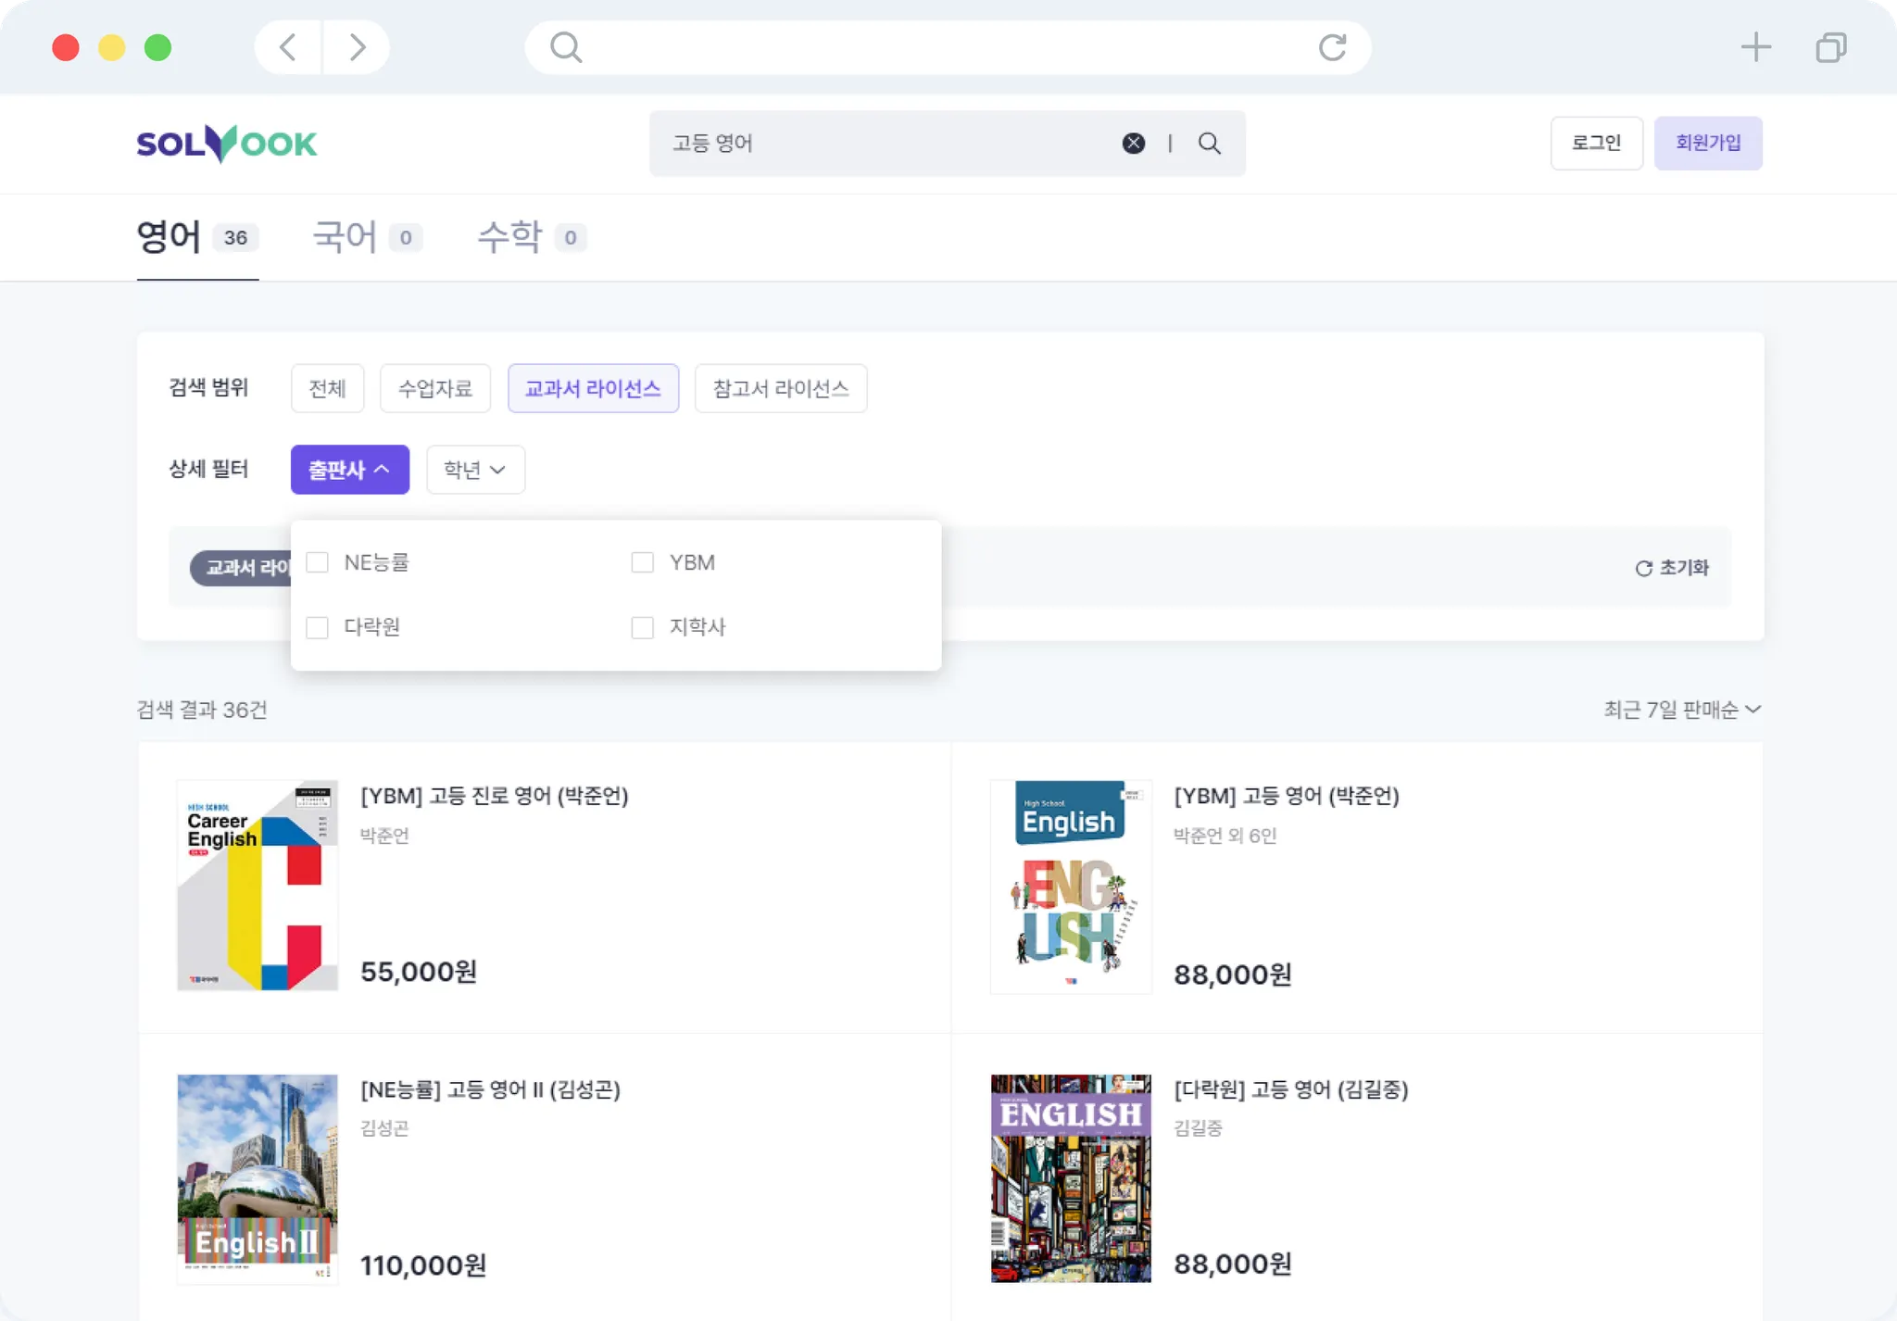1897x1321 pixels.
Task: Click the search magnifier icon in site search box
Action: pos(1209,144)
